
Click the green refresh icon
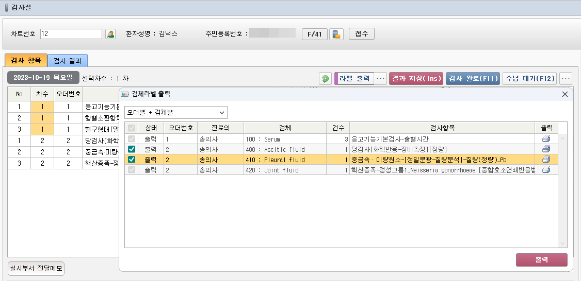pyautogui.click(x=325, y=79)
